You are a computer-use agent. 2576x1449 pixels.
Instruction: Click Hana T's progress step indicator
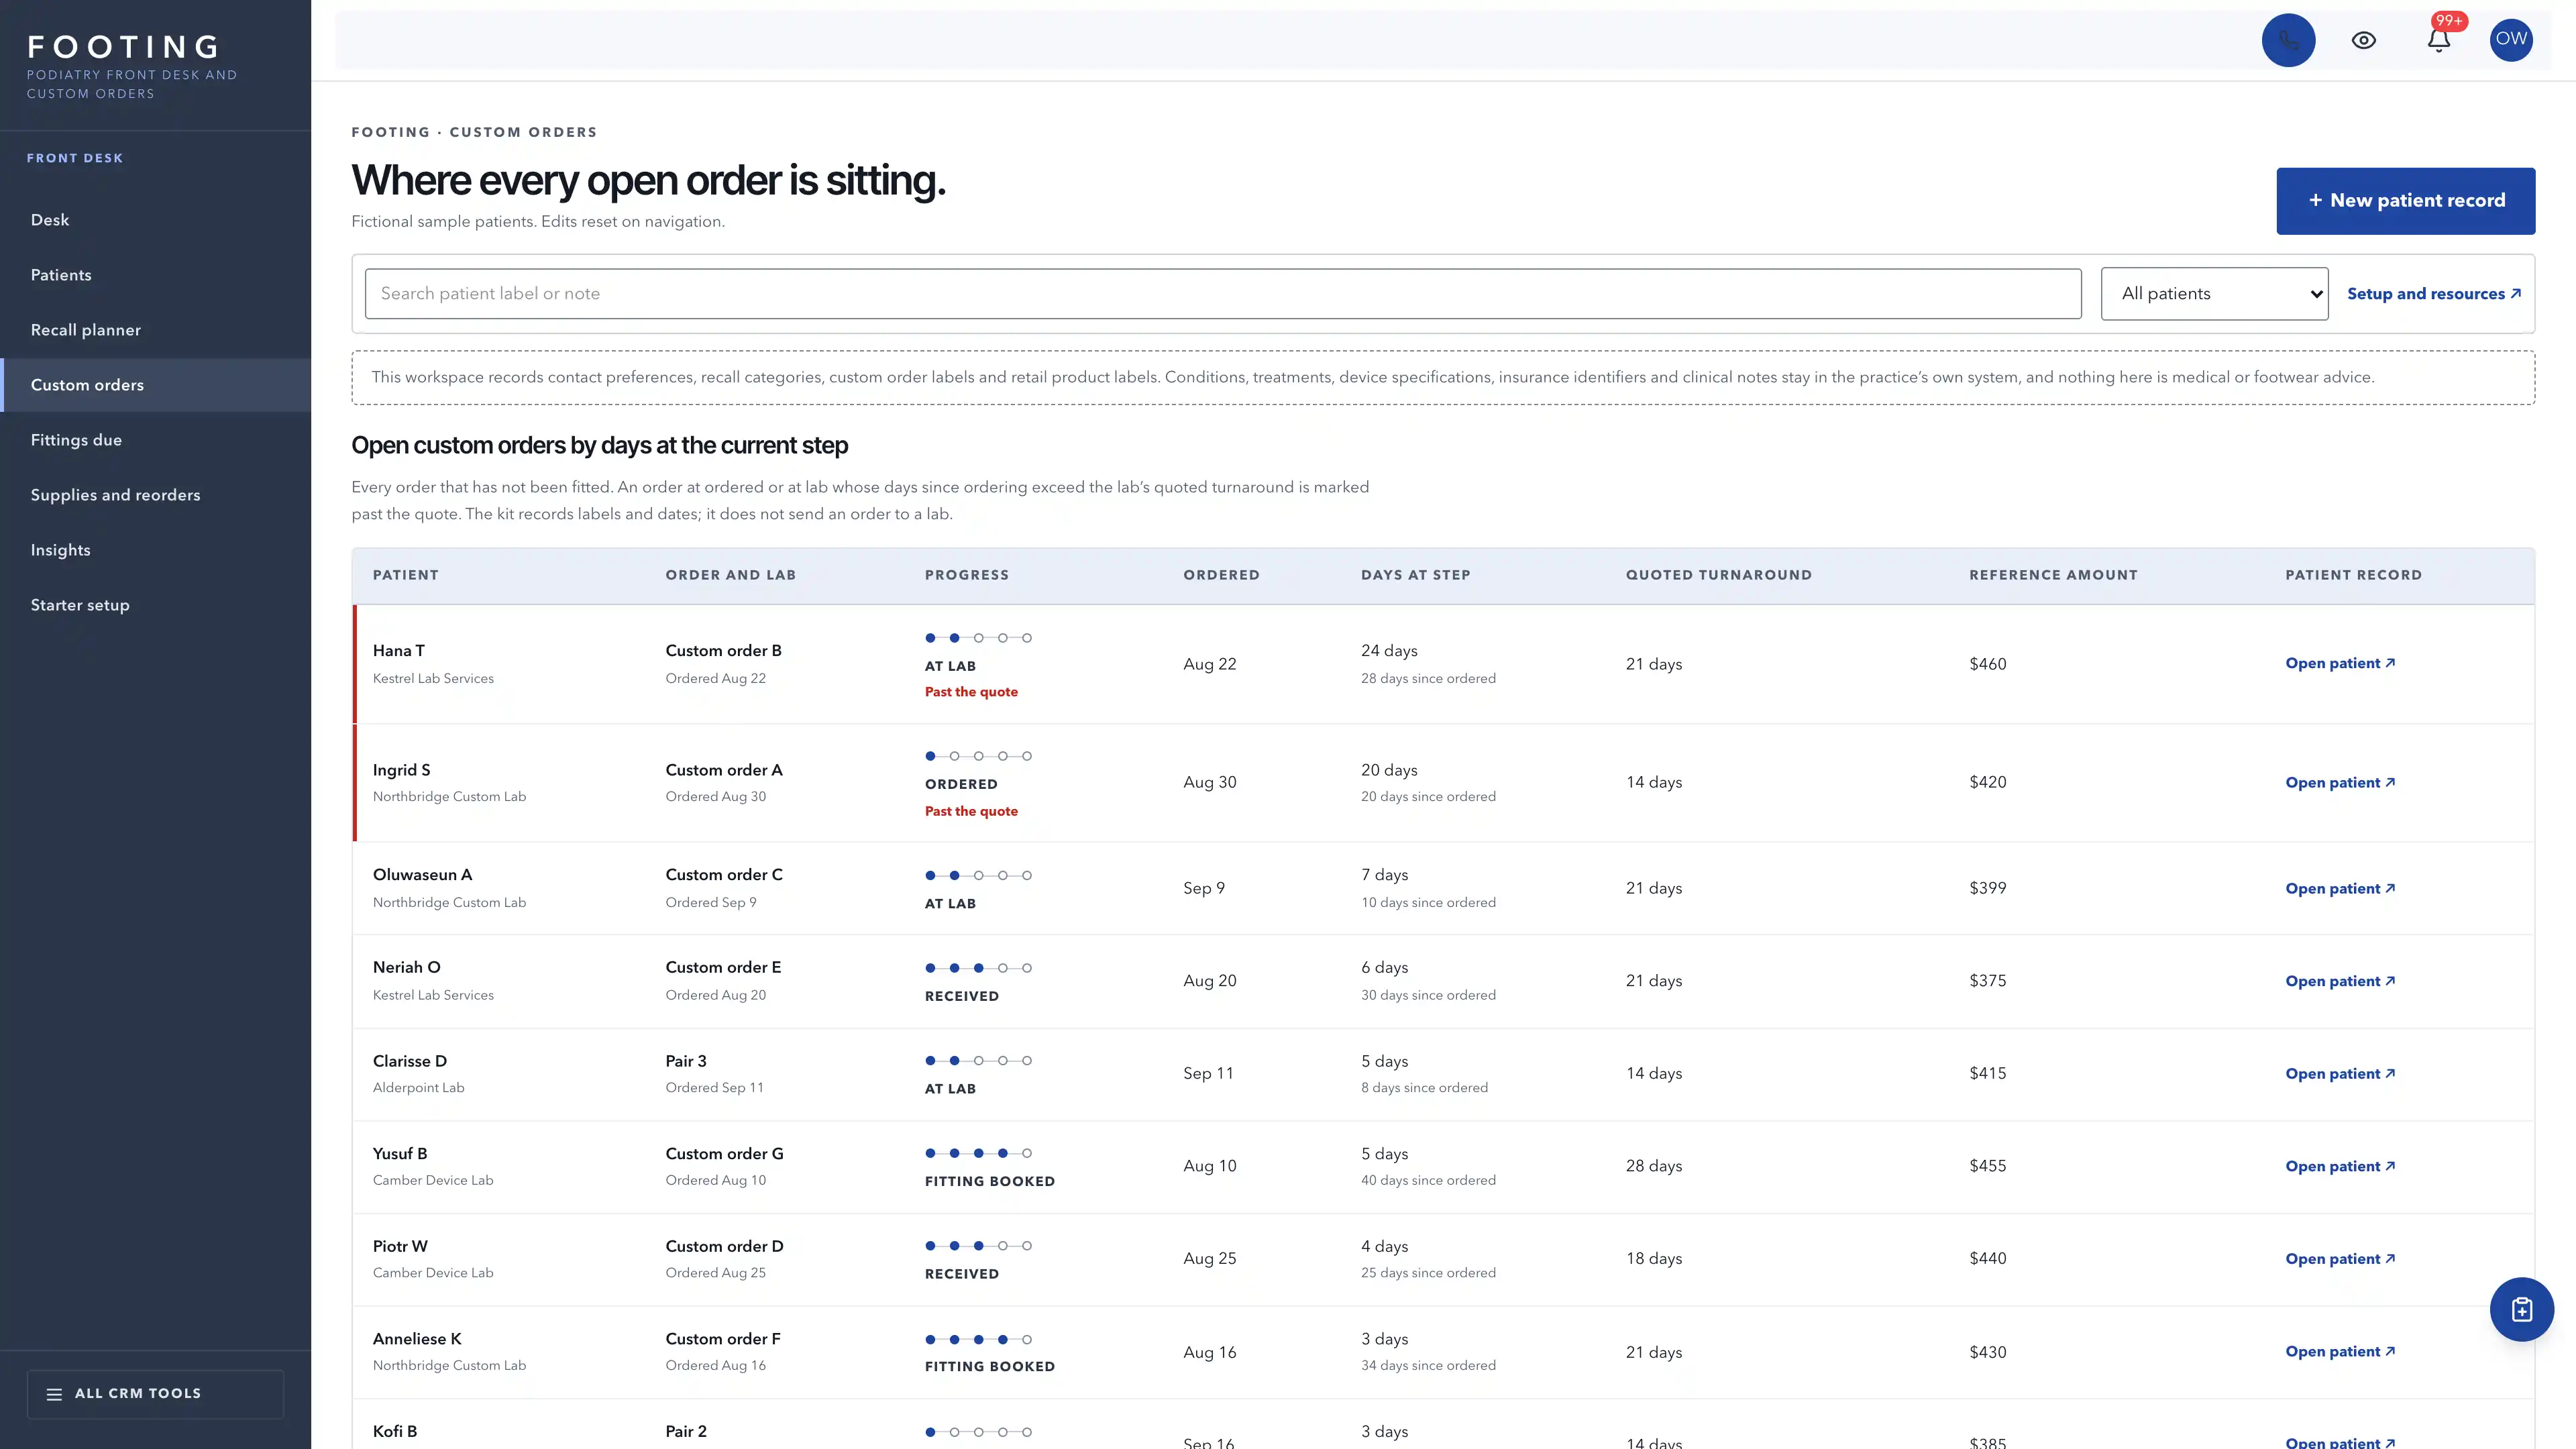[978, 638]
